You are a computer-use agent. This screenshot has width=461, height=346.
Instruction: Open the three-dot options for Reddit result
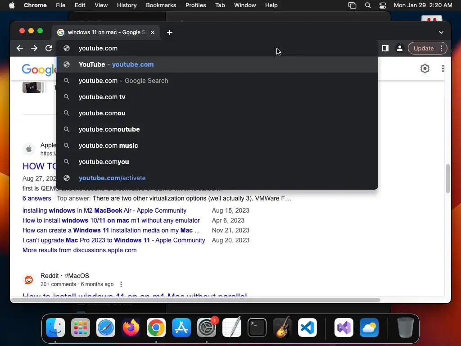pyautogui.click(x=121, y=284)
